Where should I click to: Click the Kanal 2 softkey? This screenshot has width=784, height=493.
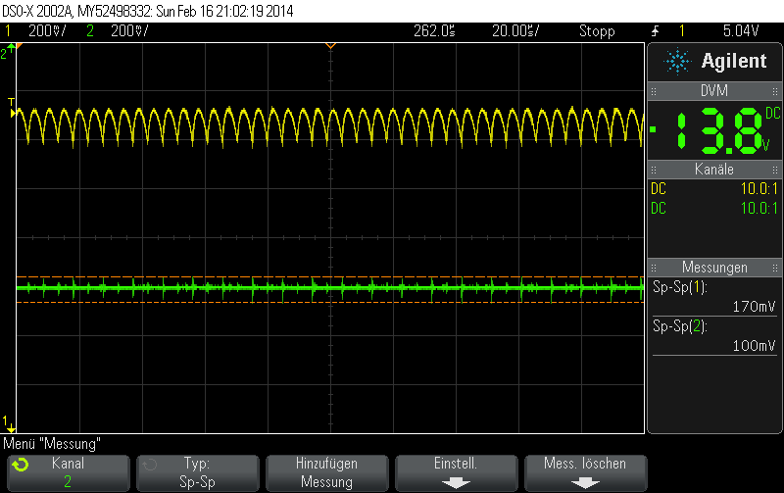tap(69, 472)
